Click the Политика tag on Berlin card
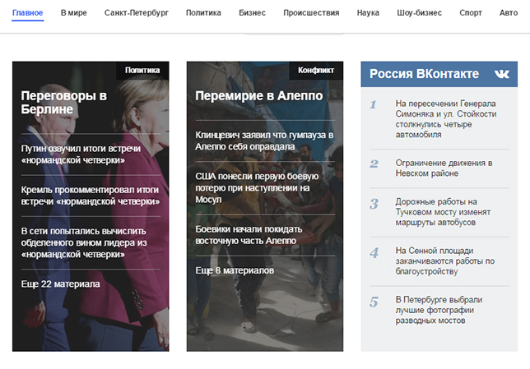The height and width of the screenshot is (369, 530). (x=142, y=70)
